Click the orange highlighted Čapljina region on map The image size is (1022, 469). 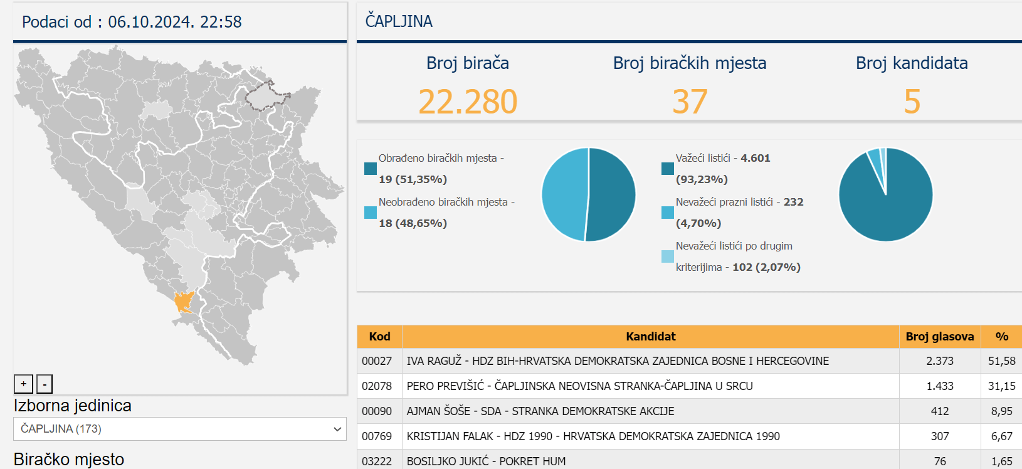click(x=183, y=302)
